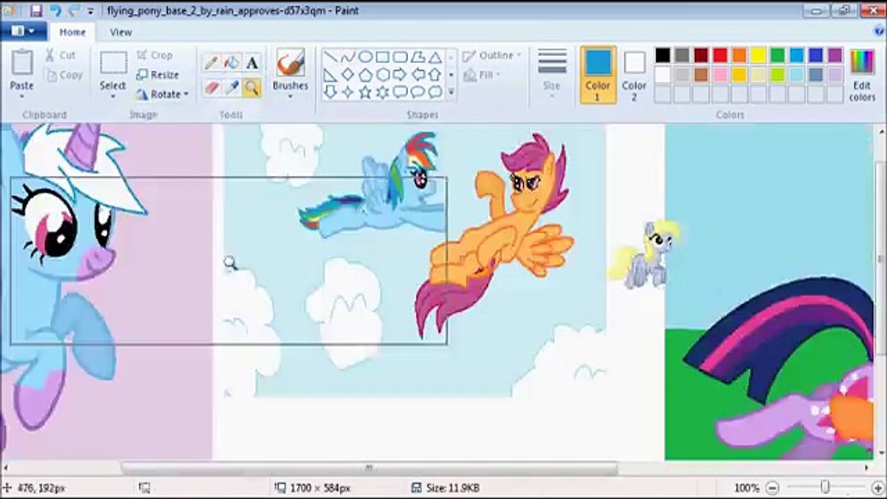
Task: Open the Rotate dropdown
Action: click(163, 94)
